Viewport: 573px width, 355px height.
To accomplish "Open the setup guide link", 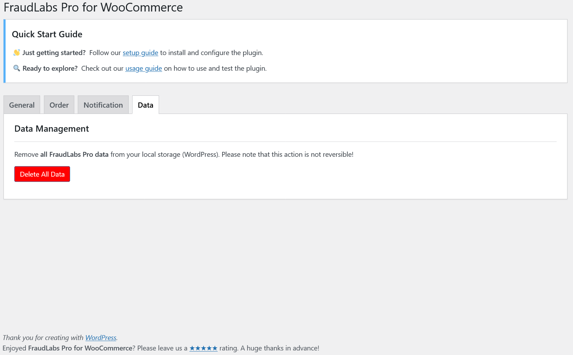I will 141,53.
